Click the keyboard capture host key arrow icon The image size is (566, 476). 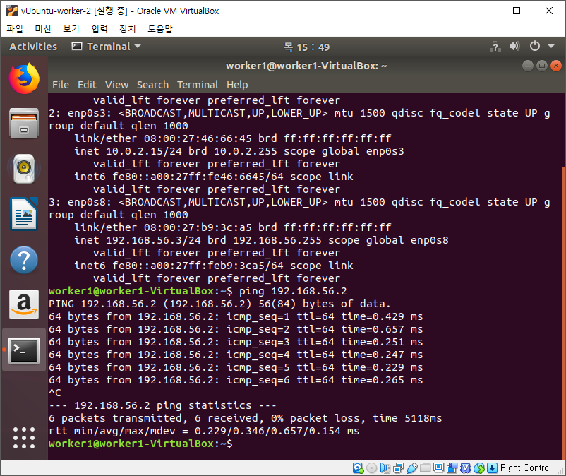point(492,468)
